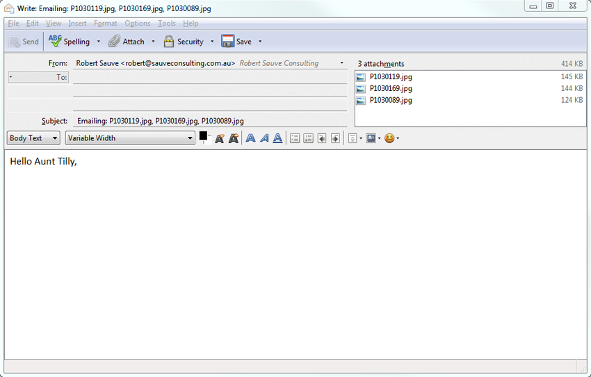This screenshot has width=591, height=377.
Task: Open the Format menu
Action: tap(106, 24)
